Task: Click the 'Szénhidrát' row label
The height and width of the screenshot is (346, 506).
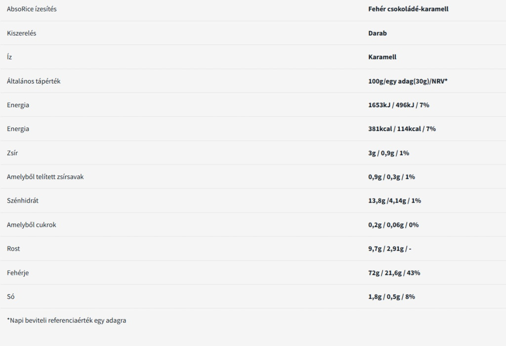Action: pos(23,201)
